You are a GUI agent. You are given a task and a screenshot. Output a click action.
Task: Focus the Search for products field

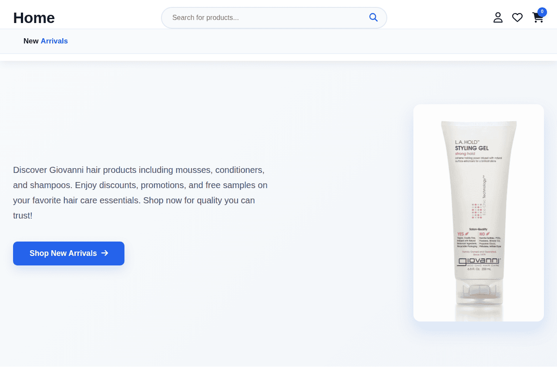click(x=274, y=18)
